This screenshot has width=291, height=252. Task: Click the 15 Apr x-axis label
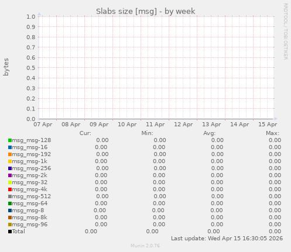(x=268, y=125)
